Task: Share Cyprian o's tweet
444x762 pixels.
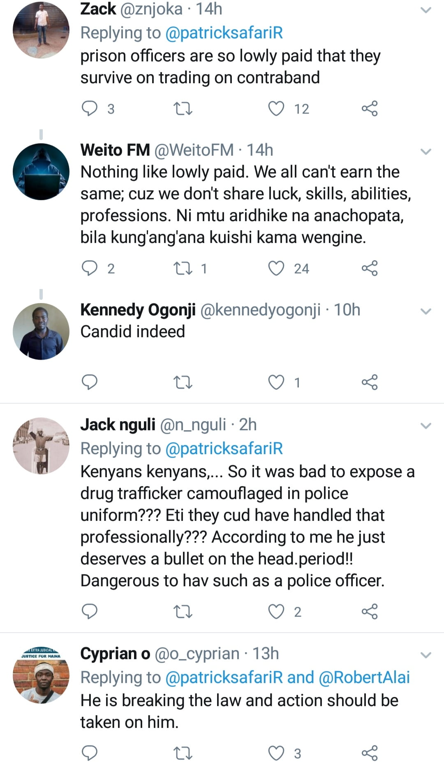Action: 369,753
